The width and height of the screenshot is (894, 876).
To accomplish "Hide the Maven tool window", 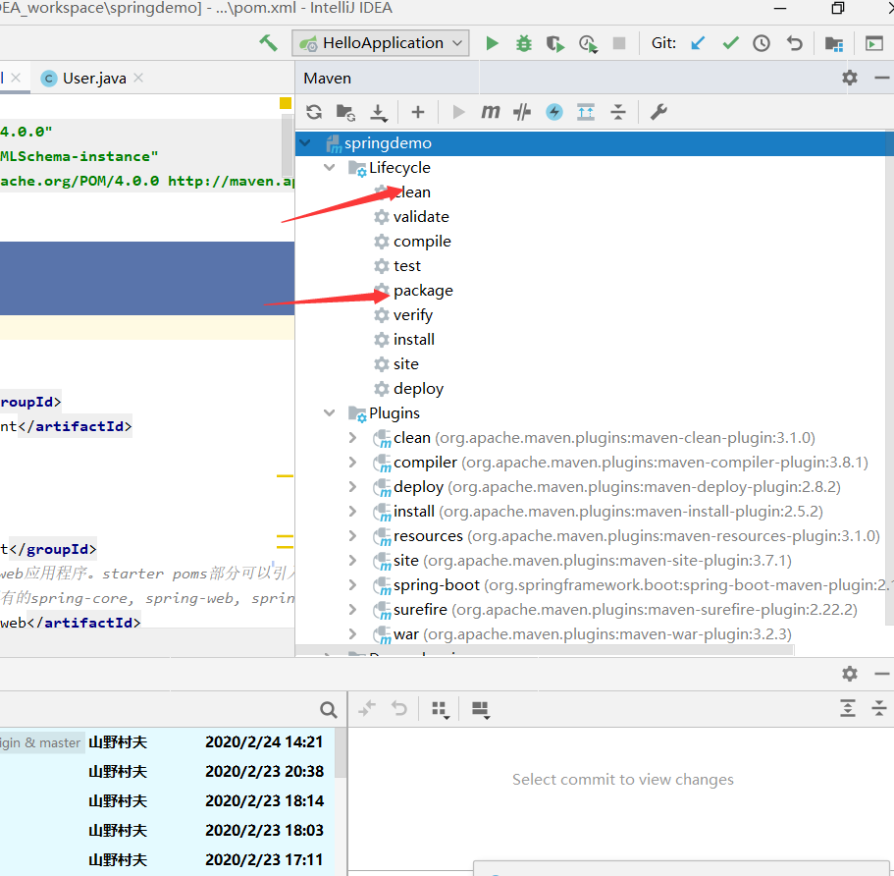I will 881,78.
